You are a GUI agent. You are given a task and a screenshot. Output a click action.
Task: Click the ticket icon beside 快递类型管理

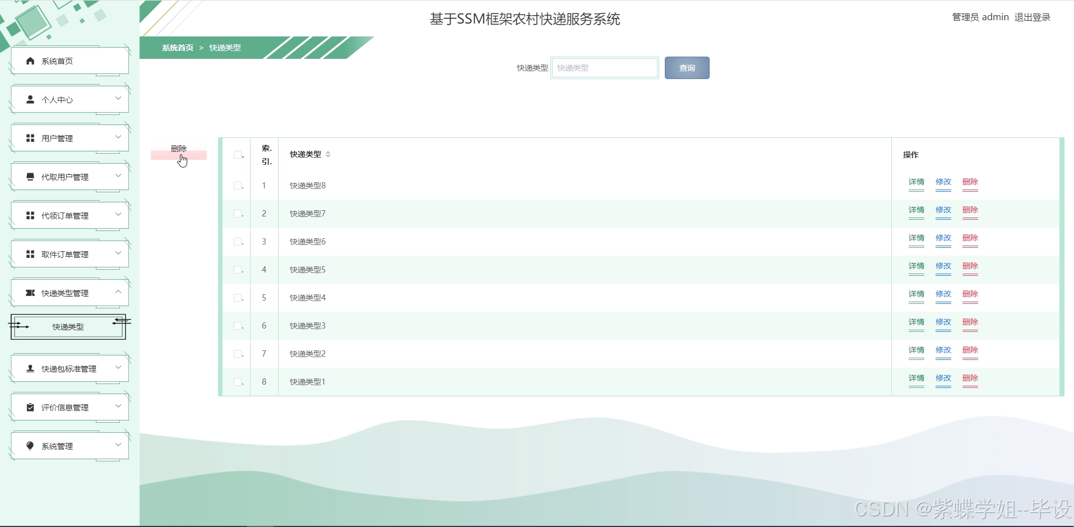pos(30,293)
